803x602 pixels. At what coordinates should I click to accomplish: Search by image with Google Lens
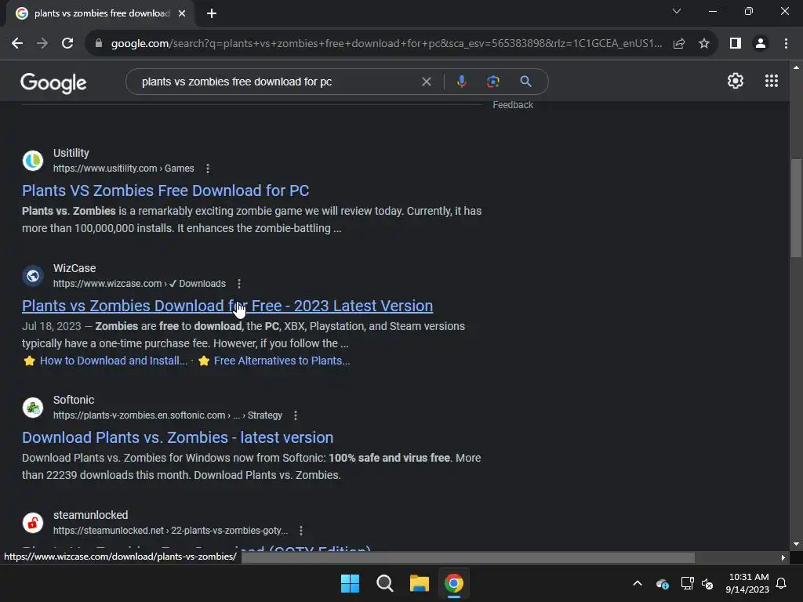[x=492, y=82]
